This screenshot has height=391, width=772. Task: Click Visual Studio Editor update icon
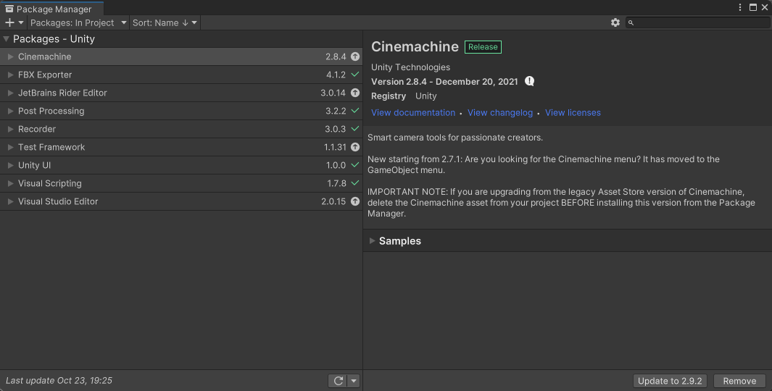(x=355, y=201)
